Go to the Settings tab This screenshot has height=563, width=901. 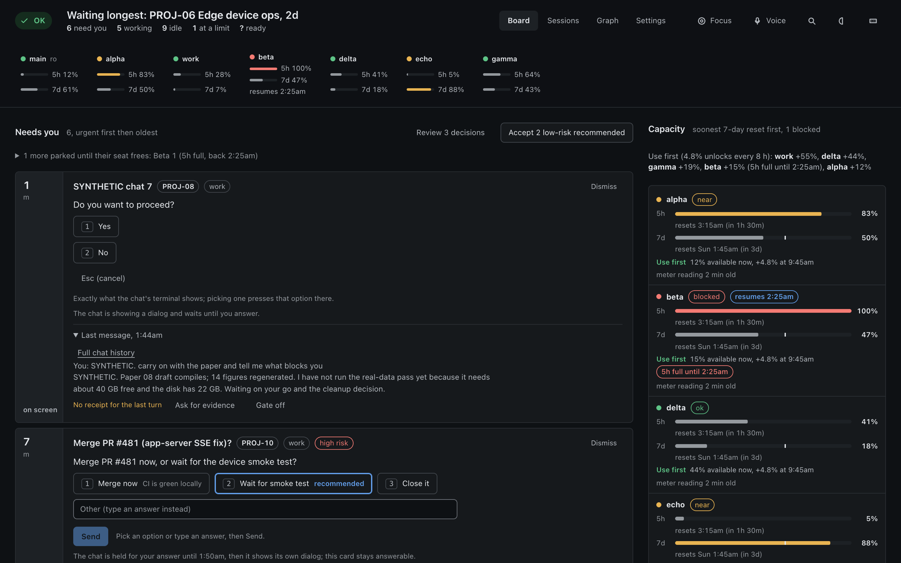pyautogui.click(x=651, y=21)
